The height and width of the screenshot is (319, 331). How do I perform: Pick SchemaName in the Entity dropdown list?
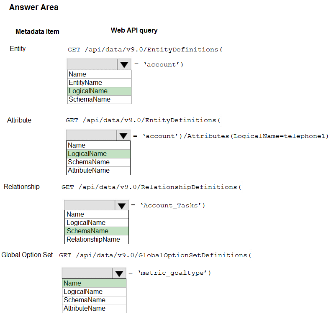tap(99, 100)
